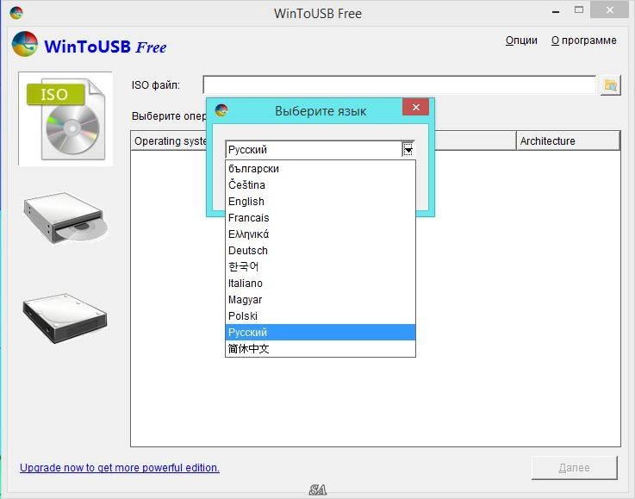The image size is (635, 499).
Task: Open О программе about link
Action: pos(583,41)
